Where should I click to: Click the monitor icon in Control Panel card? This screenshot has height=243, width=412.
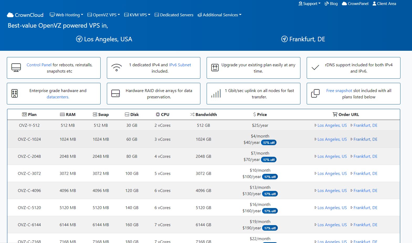16,68
